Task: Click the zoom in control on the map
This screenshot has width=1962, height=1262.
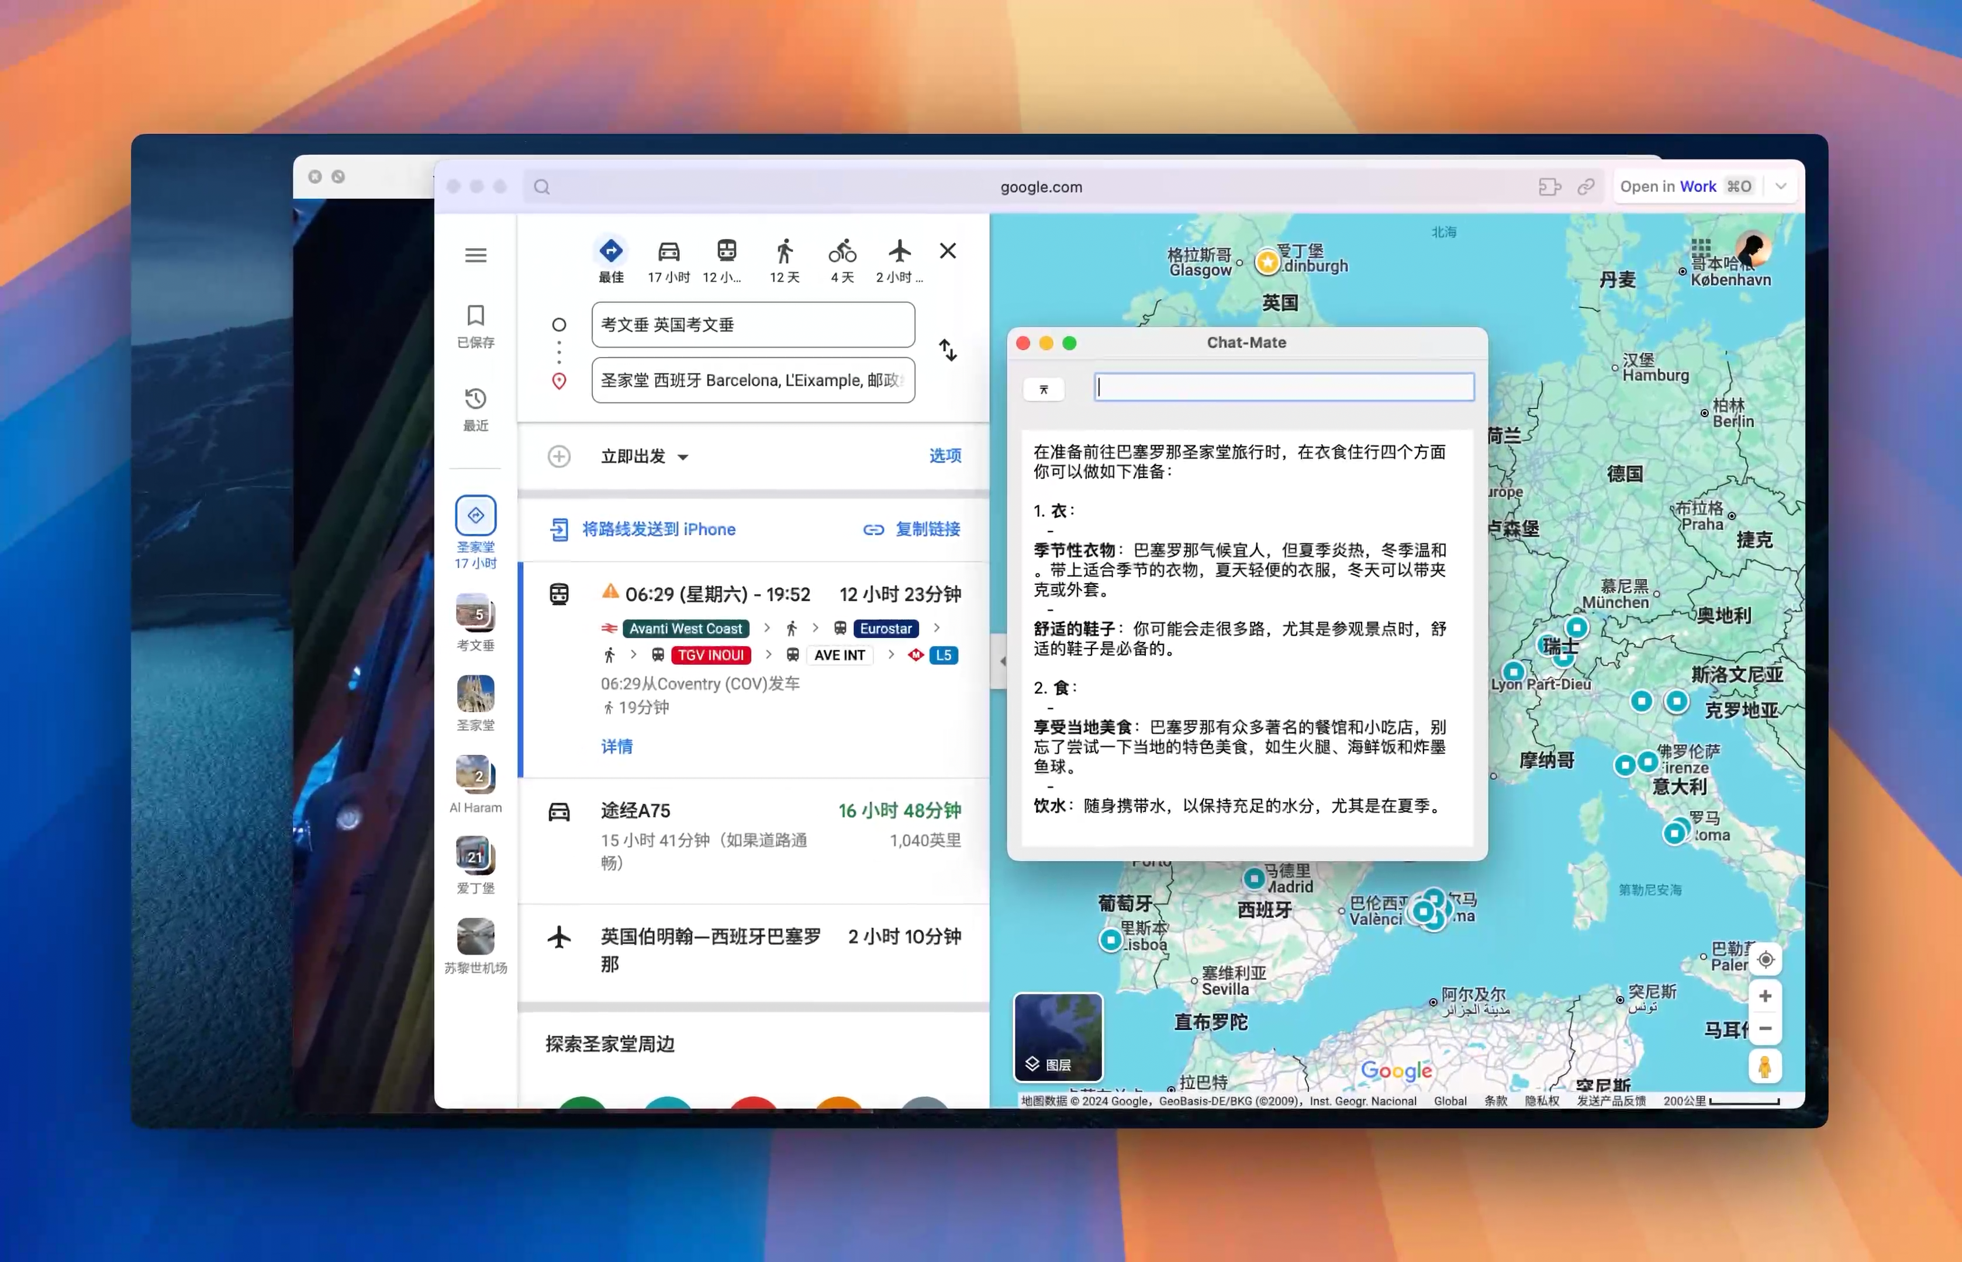Action: (x=1766, y=996)
